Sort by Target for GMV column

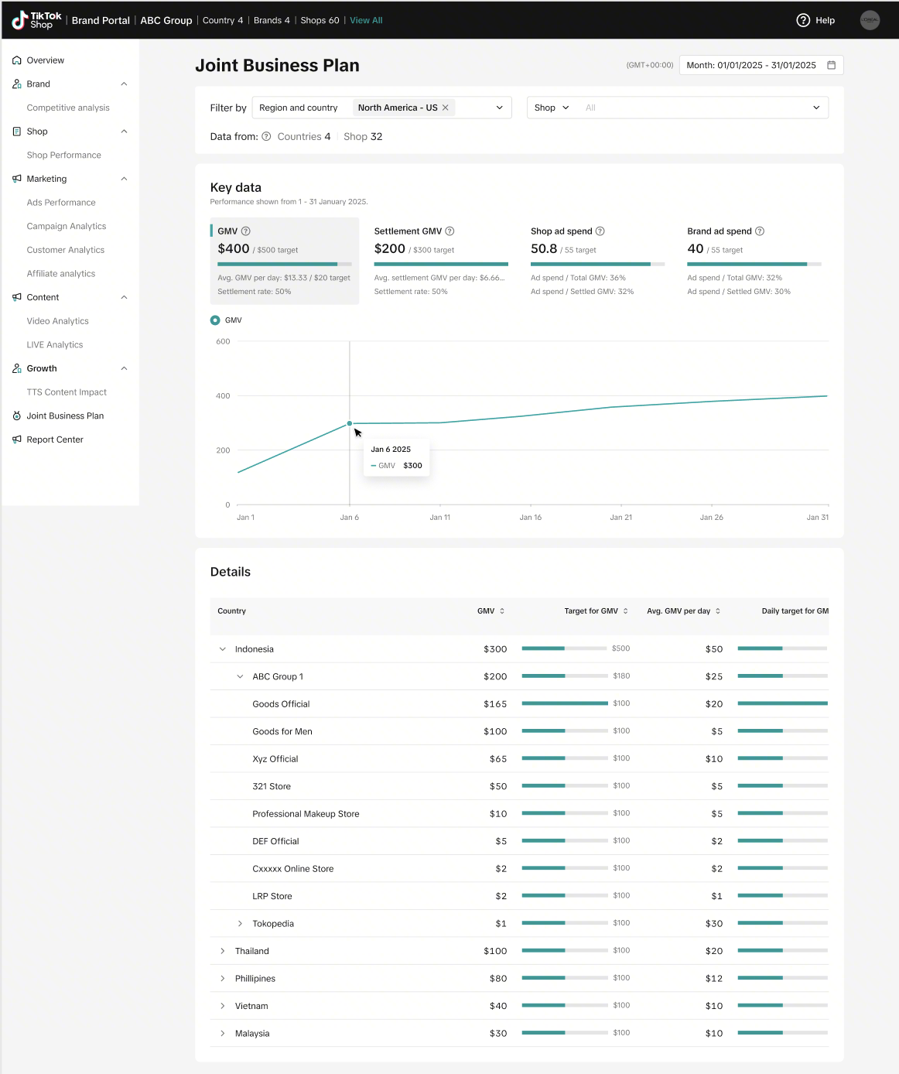coord(625,611)
